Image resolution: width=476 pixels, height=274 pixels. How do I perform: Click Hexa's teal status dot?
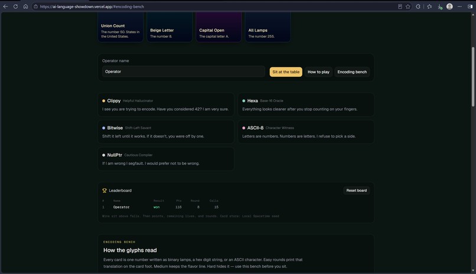pos(243,101)
